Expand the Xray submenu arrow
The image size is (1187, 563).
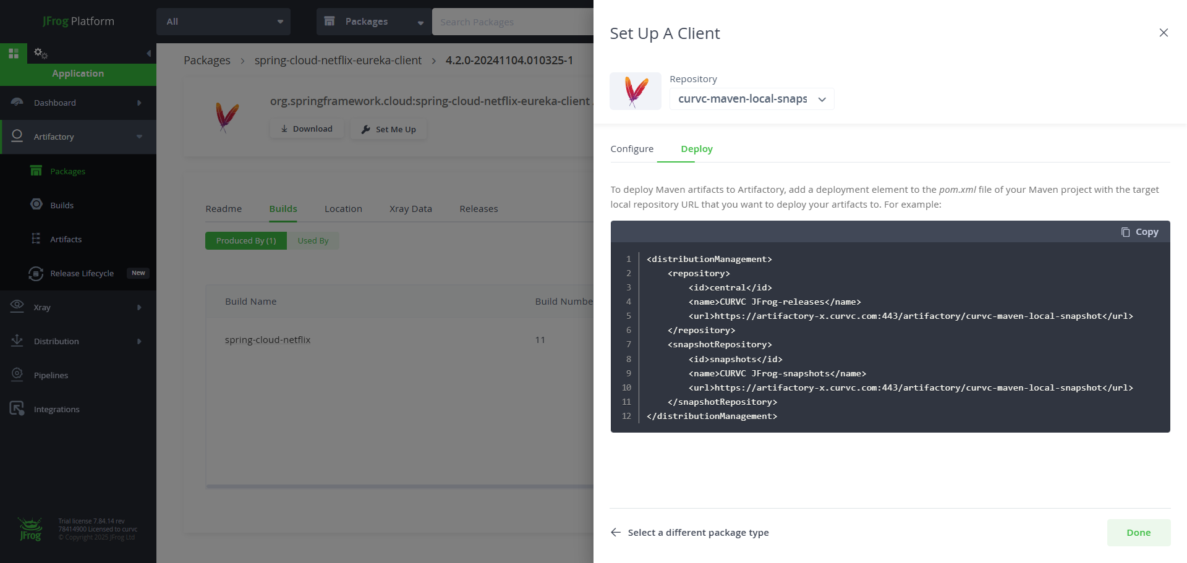pos(139,307)
